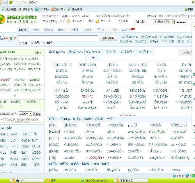Click the 360 hao.360.cn logo
This screenshot has width=195, height=183.
(x=18, y=19)
